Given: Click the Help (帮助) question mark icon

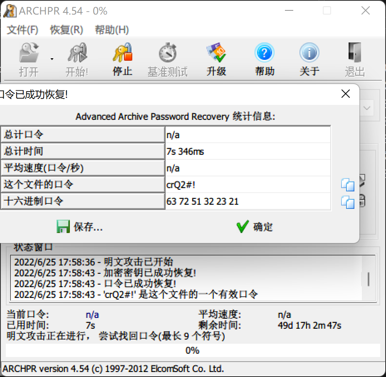Looking at the screenshot, I should (x=265, y=53).
